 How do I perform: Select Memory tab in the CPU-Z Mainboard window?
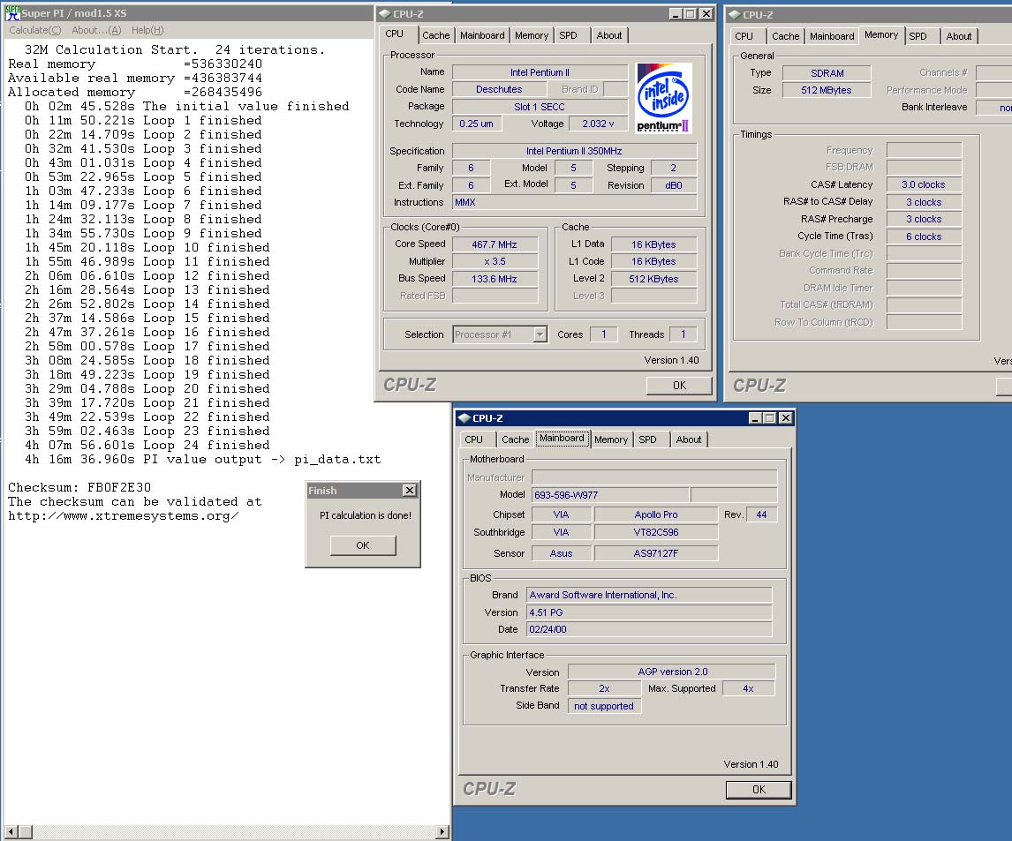[610, 439]
